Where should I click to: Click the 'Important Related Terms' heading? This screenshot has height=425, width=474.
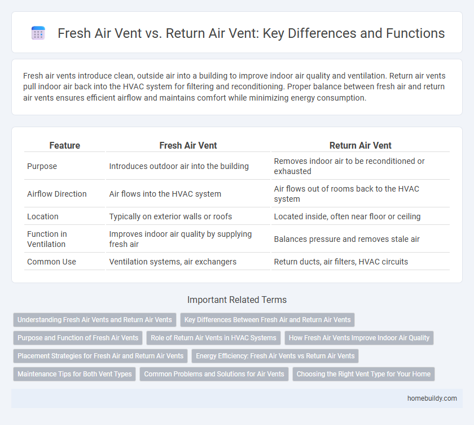click(236, 300)
